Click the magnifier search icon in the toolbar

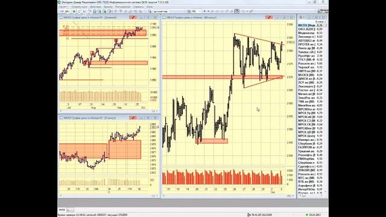tap(150, 11)
